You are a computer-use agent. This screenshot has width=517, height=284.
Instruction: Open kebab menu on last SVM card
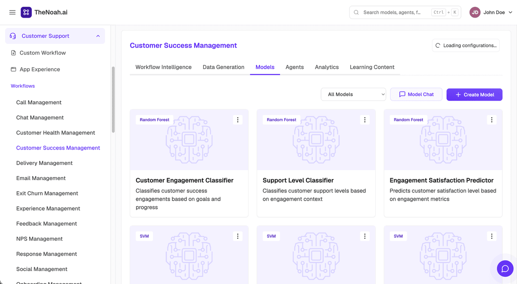tap(492, 236)
